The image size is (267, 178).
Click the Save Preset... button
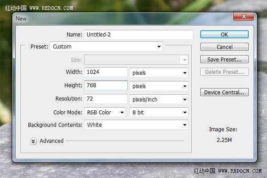[x=224, y=59]
